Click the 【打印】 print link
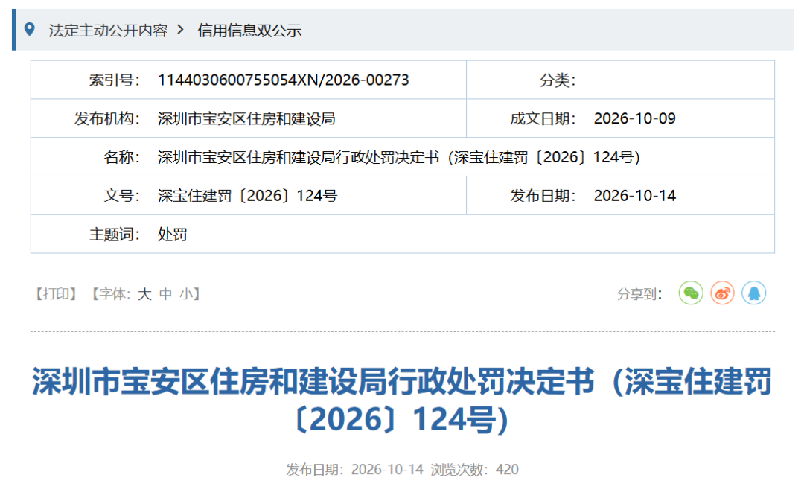 (x=56, y=294)
